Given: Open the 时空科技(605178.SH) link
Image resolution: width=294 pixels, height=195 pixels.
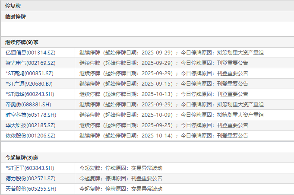Looking at the screenshot, I should click(x=31, y=115).
